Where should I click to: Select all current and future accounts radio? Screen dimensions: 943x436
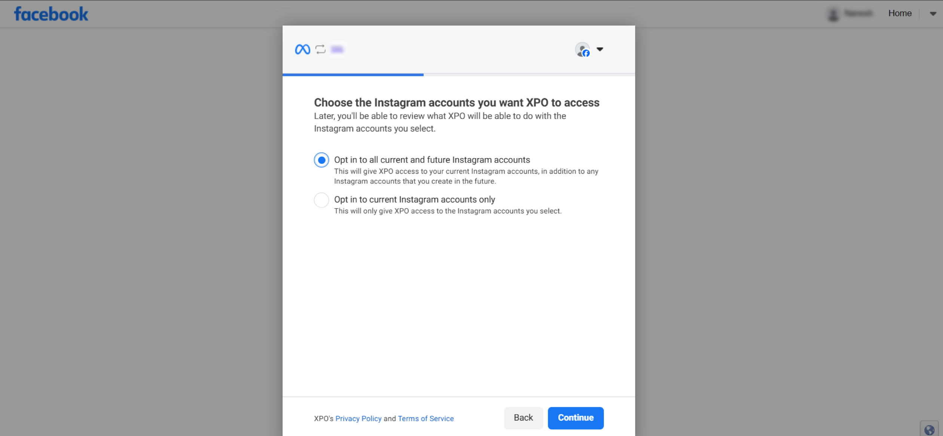(x=321, y=160)
